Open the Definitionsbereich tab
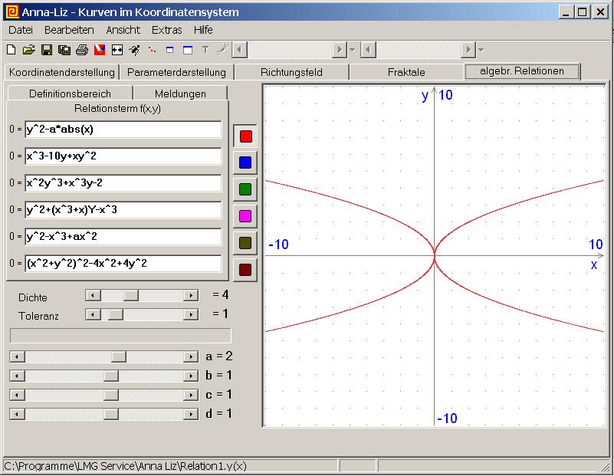Image resolution: width=614 pixels, height=476 pixels. tap(70, 94)
